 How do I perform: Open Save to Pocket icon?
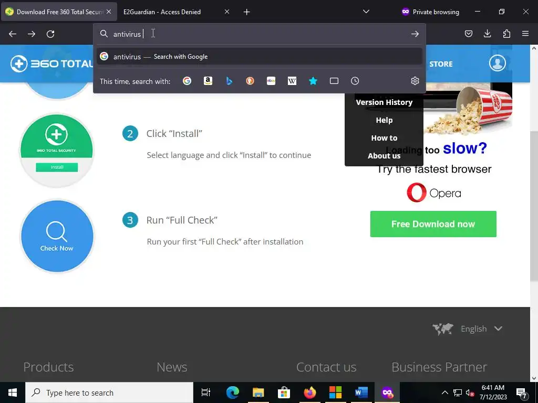tap(468, 34)
